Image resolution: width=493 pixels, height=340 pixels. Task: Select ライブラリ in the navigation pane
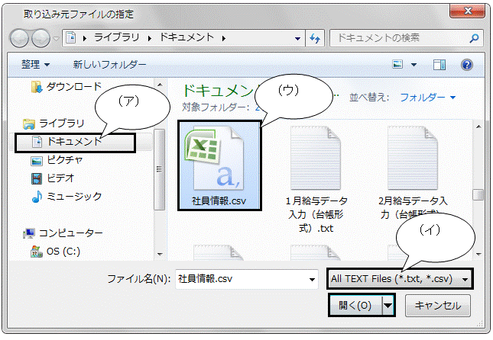[54, 123]
